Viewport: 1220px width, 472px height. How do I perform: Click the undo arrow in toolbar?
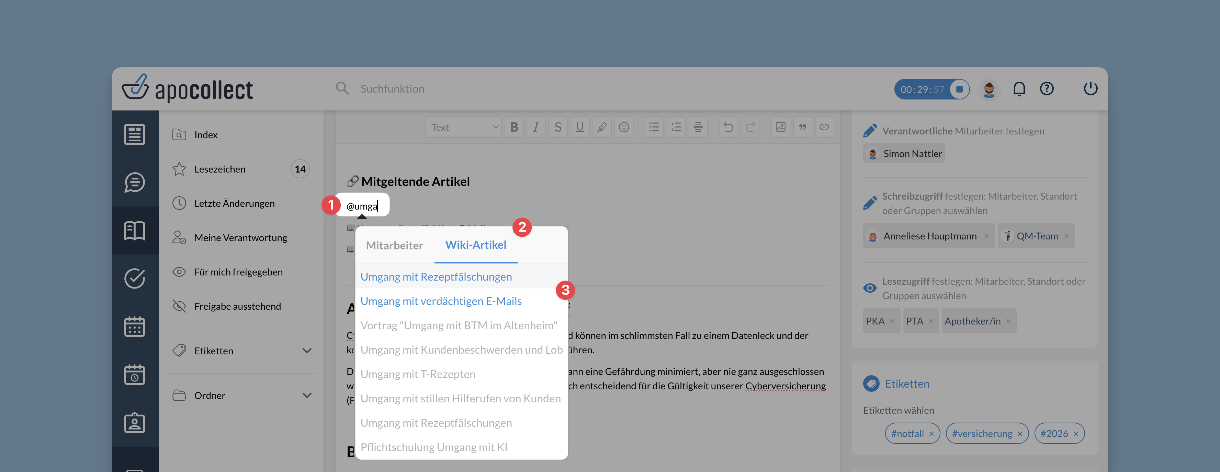click(x=728, y=127)
